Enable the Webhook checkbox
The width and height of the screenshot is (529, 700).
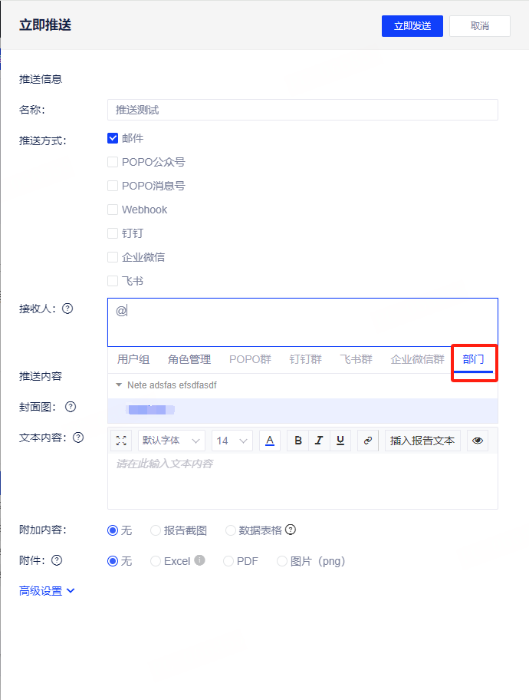coord(113,210)
